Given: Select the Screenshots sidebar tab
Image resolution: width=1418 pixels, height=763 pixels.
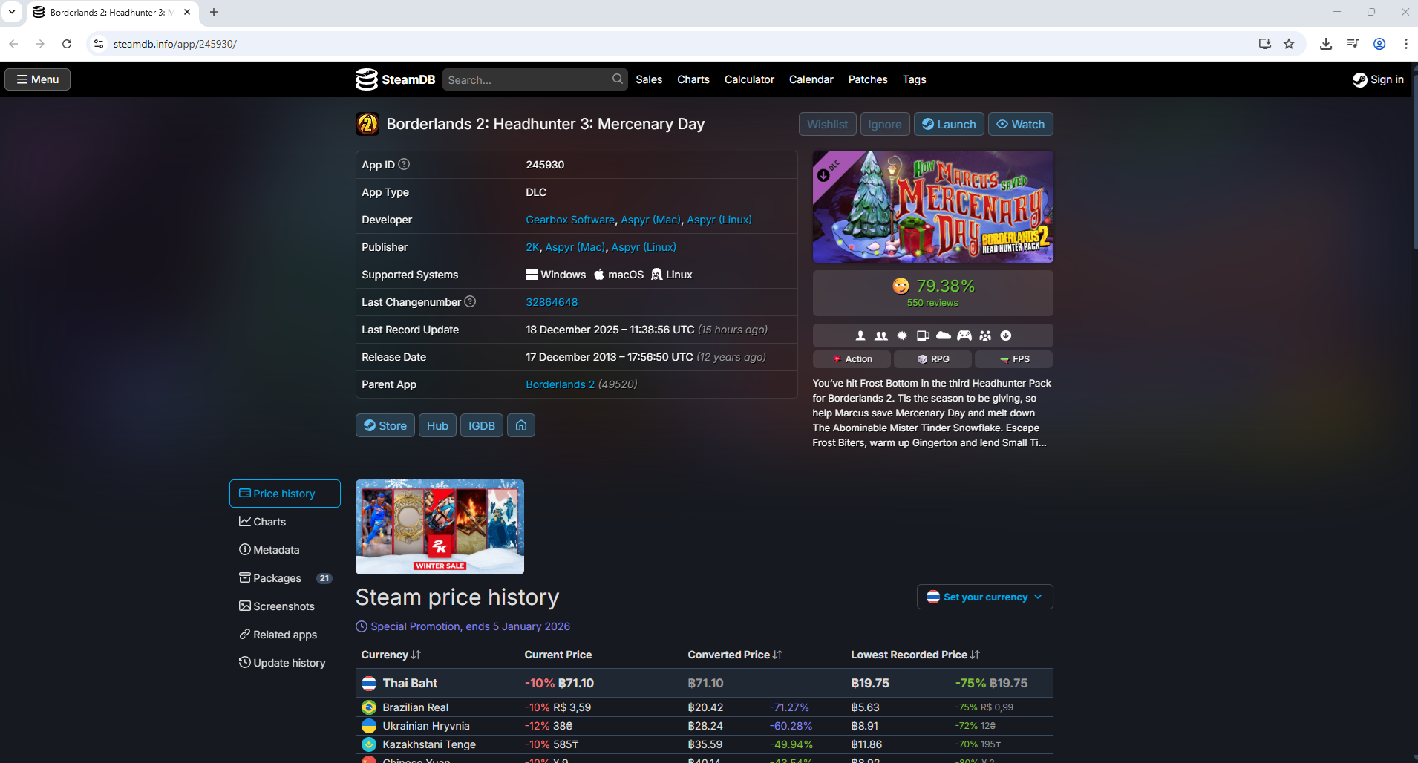Looking at the screenshot, I should 285,606.
